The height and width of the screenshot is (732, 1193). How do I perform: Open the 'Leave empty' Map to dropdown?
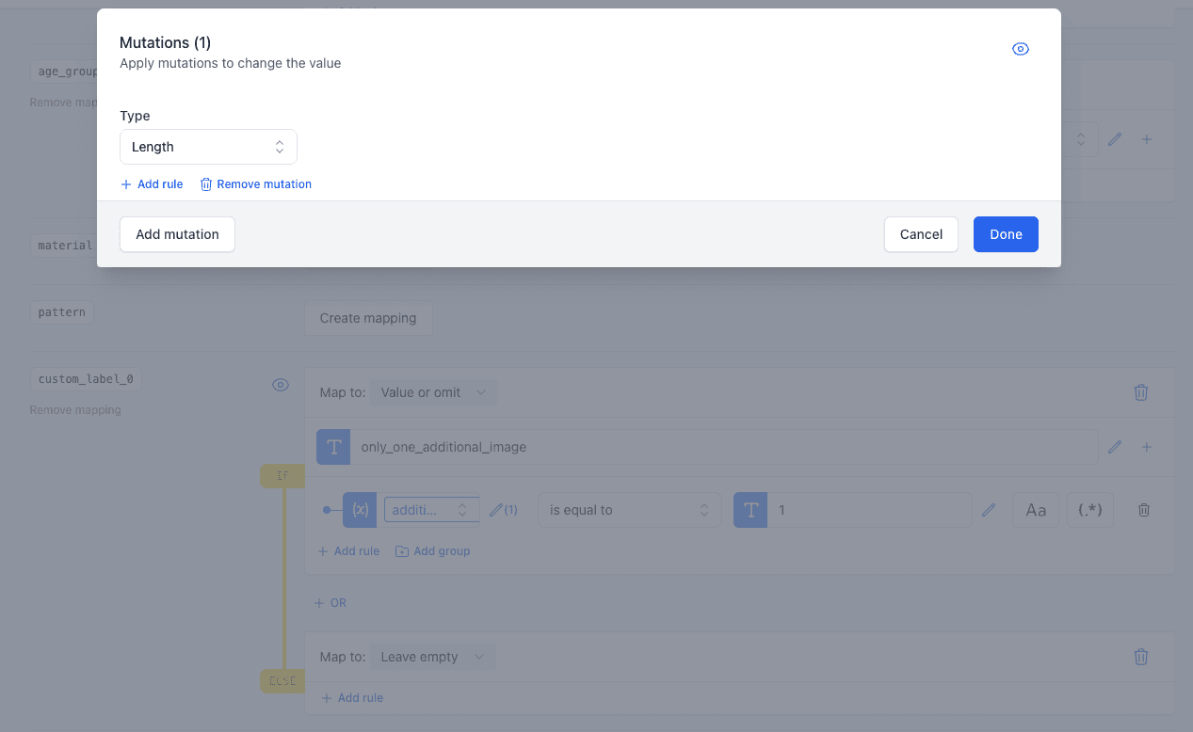(434, 657)
